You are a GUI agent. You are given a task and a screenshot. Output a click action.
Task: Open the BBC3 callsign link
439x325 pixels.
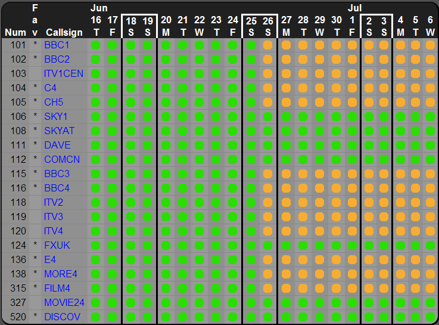coord(57,174)
